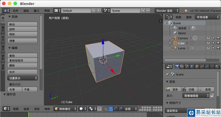Enable the scale manipulator
Viewport: 221px width, 117px height.
(x=121, y=109)
